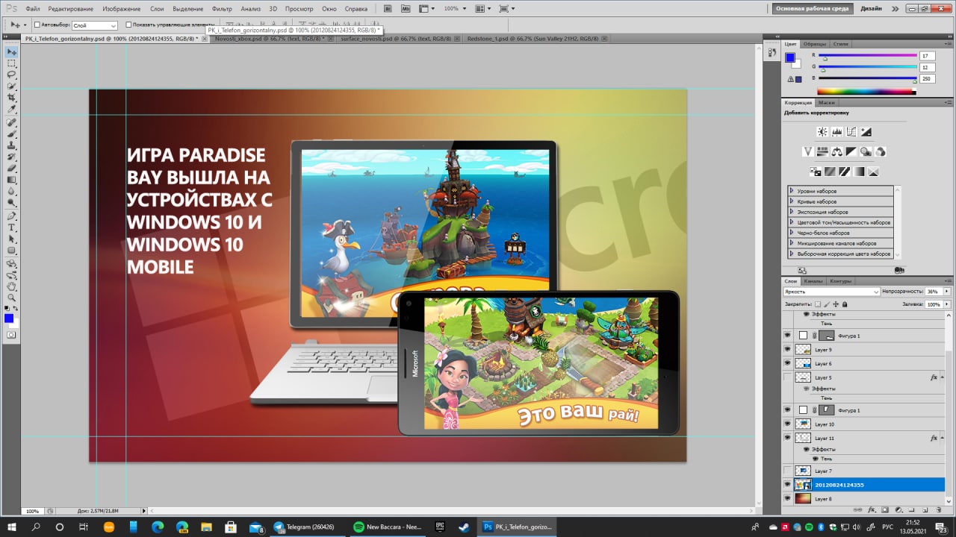The image size is (956, 537).
Task: Link layers with the chain icon
Action: click(859, 510)
